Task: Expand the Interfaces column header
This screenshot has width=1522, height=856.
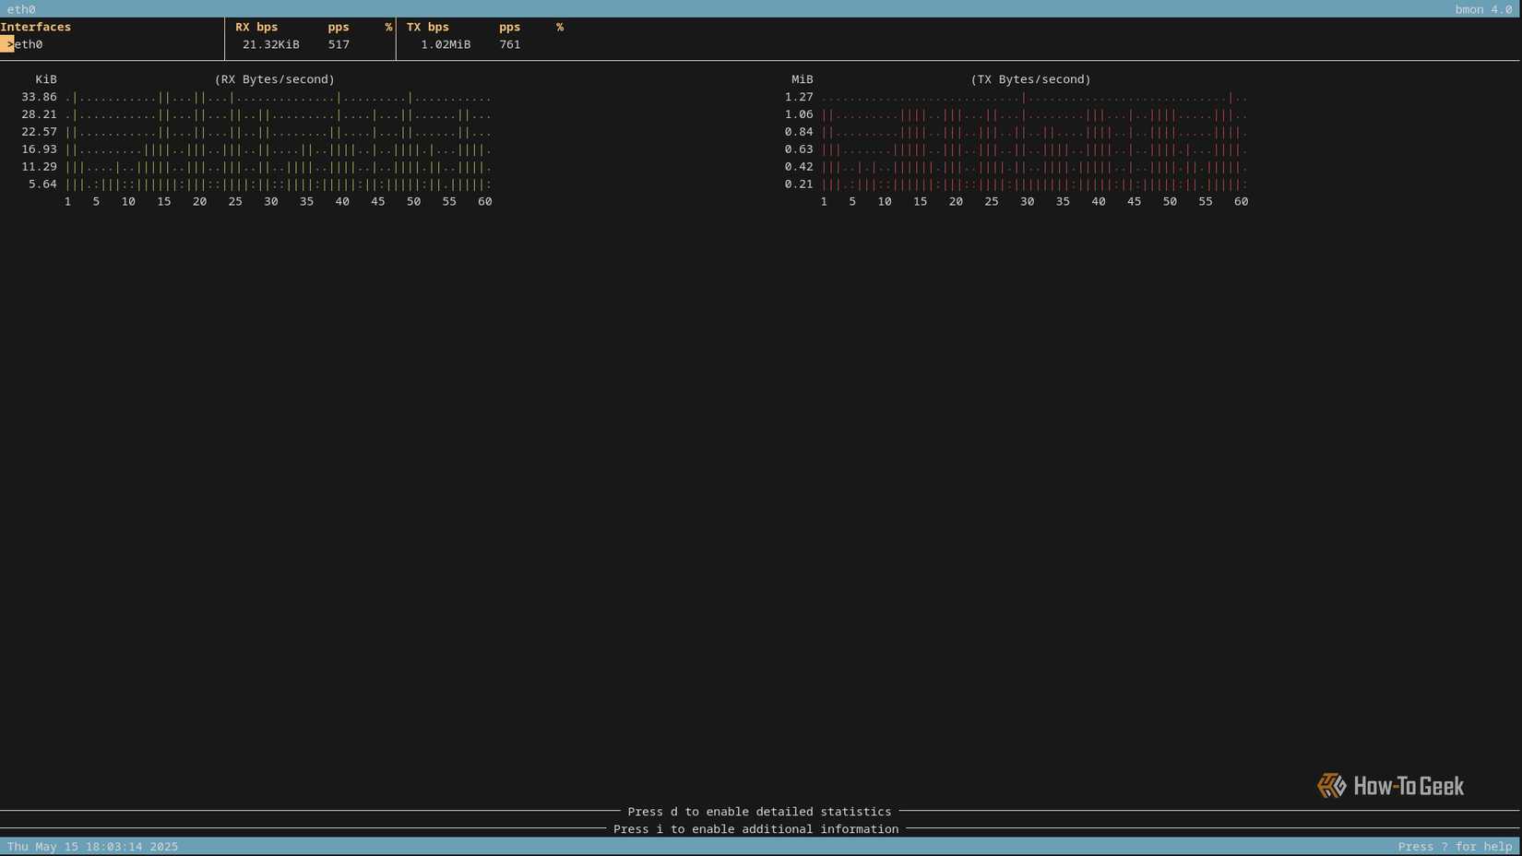Action: [x=36, y=27]
